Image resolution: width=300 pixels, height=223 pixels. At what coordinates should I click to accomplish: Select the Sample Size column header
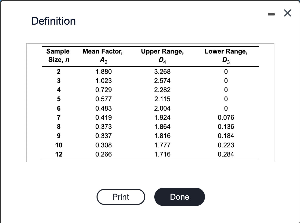pyautogui.click(x=58, y=56)
